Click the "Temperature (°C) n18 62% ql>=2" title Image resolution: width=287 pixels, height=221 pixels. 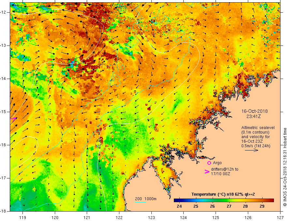(x=223, y=194)
